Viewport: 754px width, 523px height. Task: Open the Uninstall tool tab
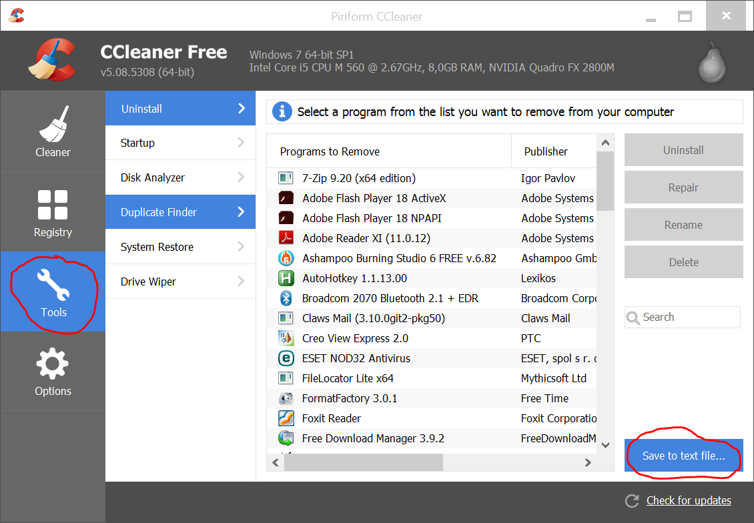click(180, 108)
